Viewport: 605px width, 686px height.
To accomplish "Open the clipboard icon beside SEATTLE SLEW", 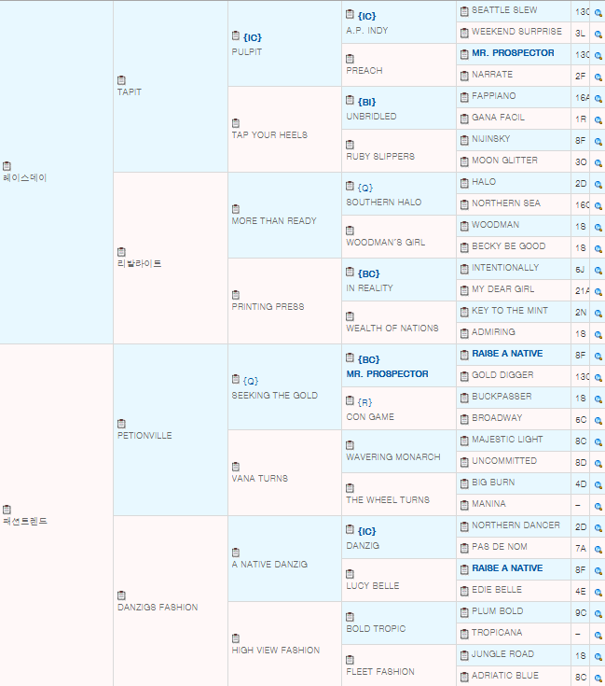I will click(x=464, y=10).
